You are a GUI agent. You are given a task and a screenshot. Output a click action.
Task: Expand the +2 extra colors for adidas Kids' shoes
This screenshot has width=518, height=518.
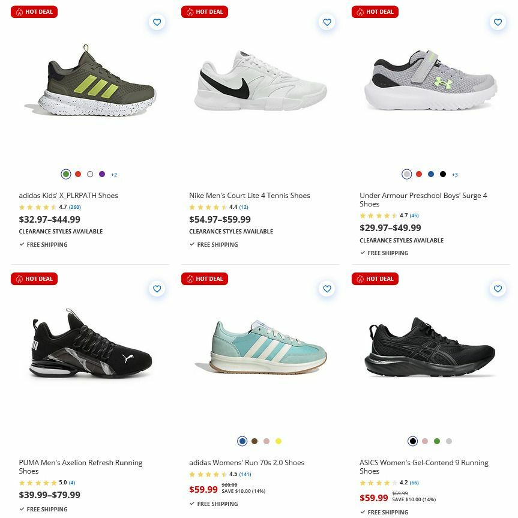point(113,174)
